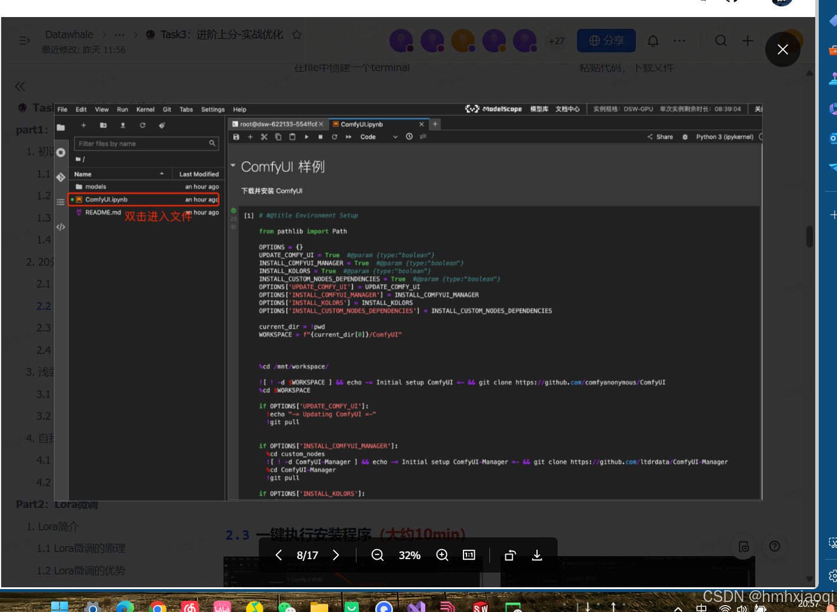Click the restart kernel icon in notebook toolbar
Viewport: 837px width, 612px height.
334,136
